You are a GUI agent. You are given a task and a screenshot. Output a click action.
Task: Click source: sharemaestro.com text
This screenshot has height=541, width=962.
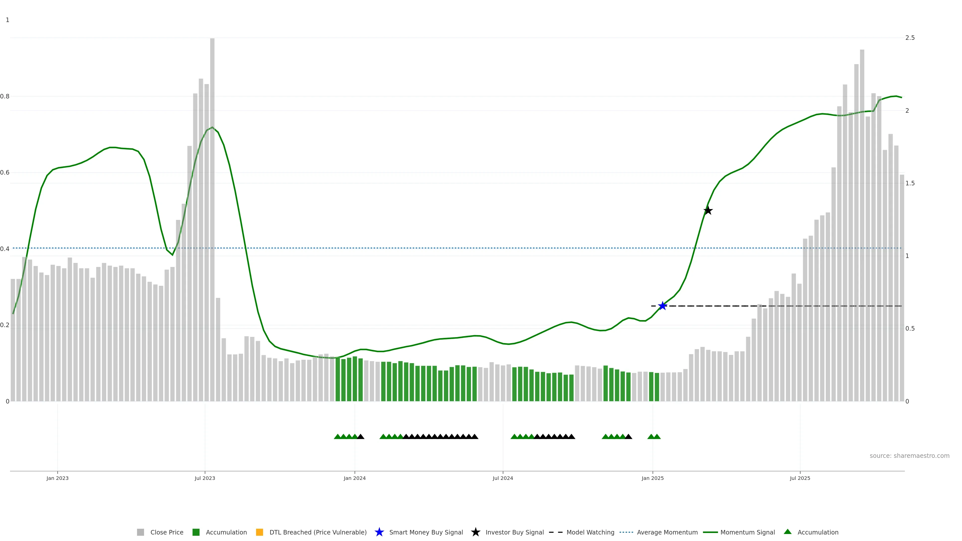pyautogui.click(x=909, y=456)
